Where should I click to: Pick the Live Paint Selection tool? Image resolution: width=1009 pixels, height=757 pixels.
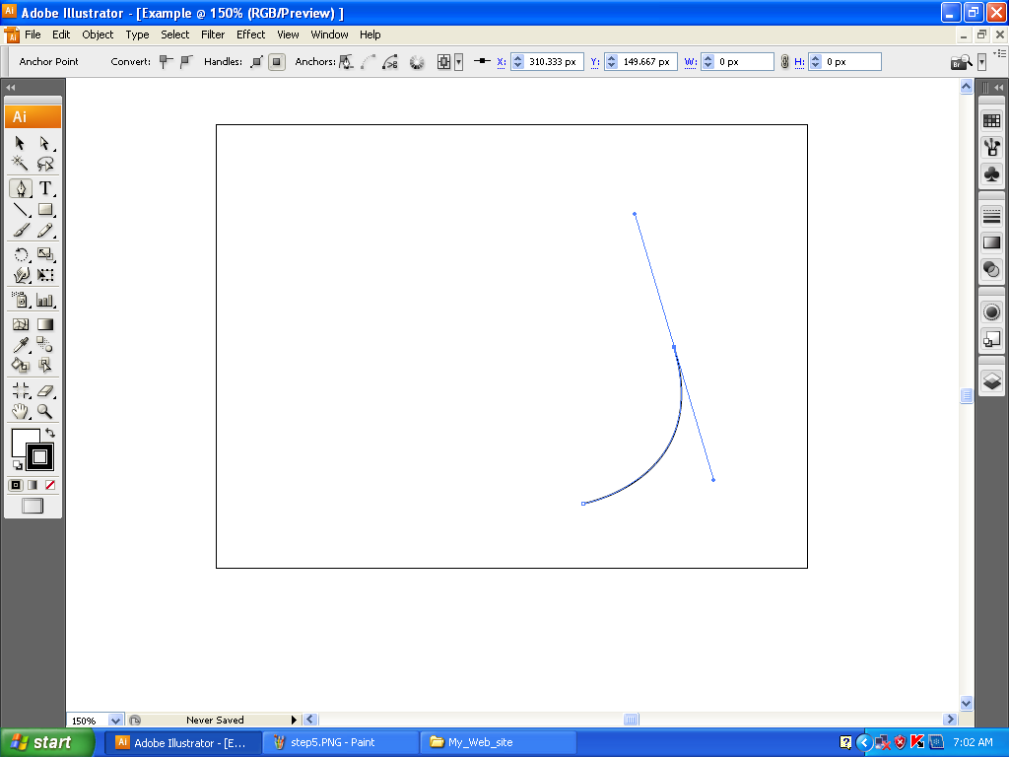44,366
